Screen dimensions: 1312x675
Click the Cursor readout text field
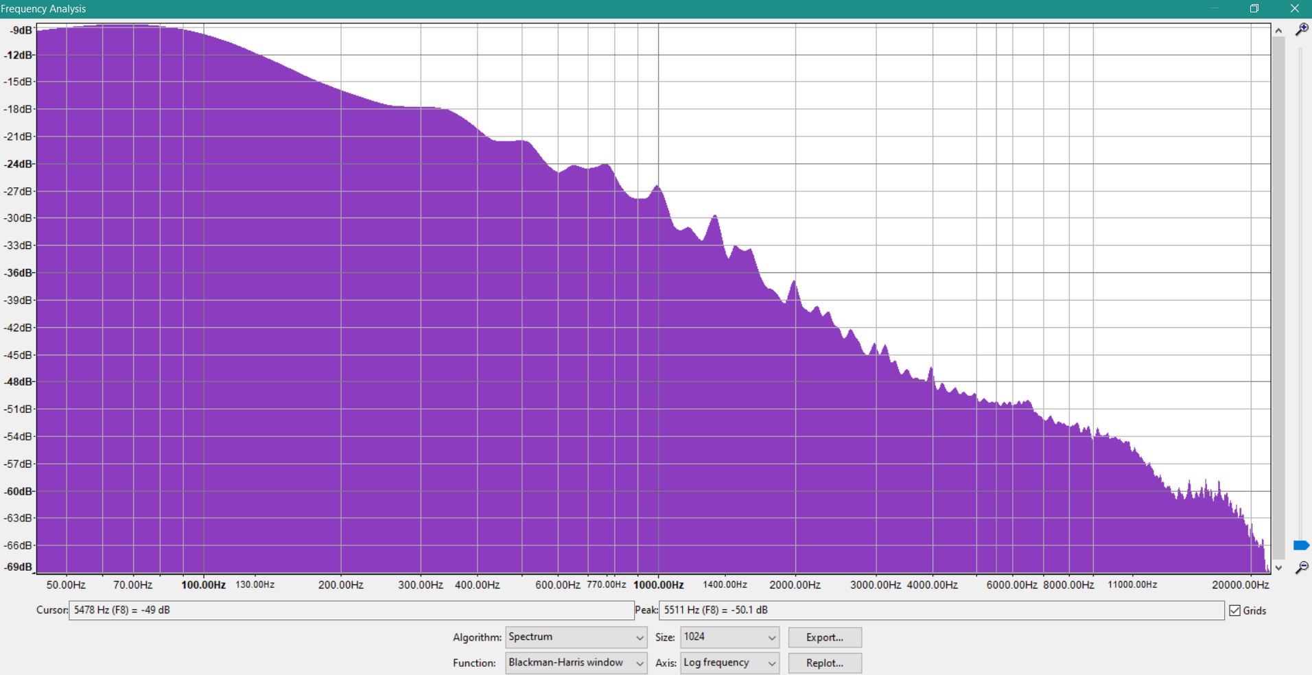pos(351,611)
